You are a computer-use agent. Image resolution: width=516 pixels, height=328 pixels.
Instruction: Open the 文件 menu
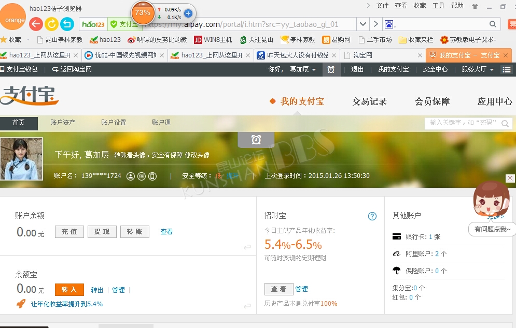(x=382, y=6)
